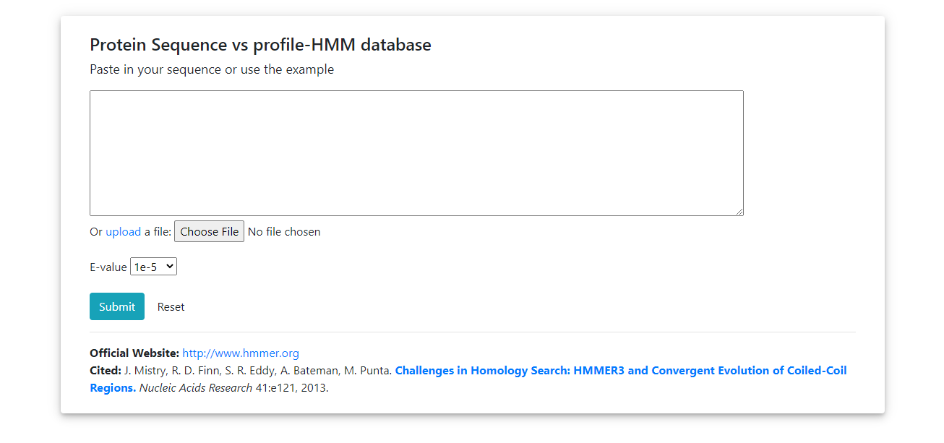This screenshot has width=944, height=443.
Task: Click the 'Protein Sequence vs profile-HMM database' heading
Action: 260,45
